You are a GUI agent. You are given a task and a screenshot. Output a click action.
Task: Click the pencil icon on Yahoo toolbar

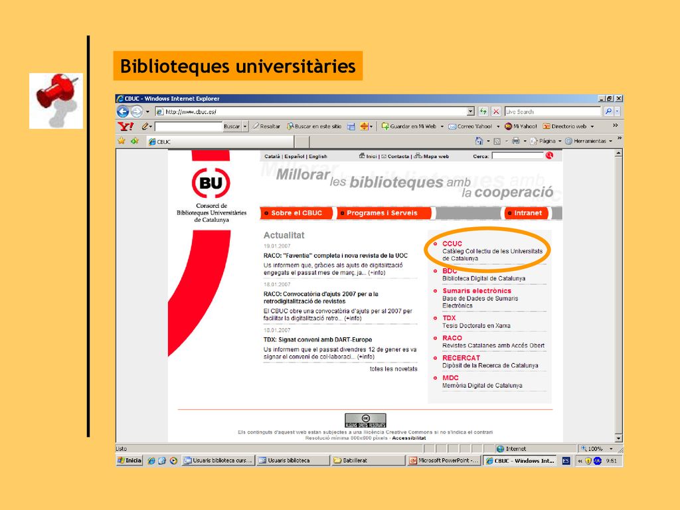tap(144, 126)
